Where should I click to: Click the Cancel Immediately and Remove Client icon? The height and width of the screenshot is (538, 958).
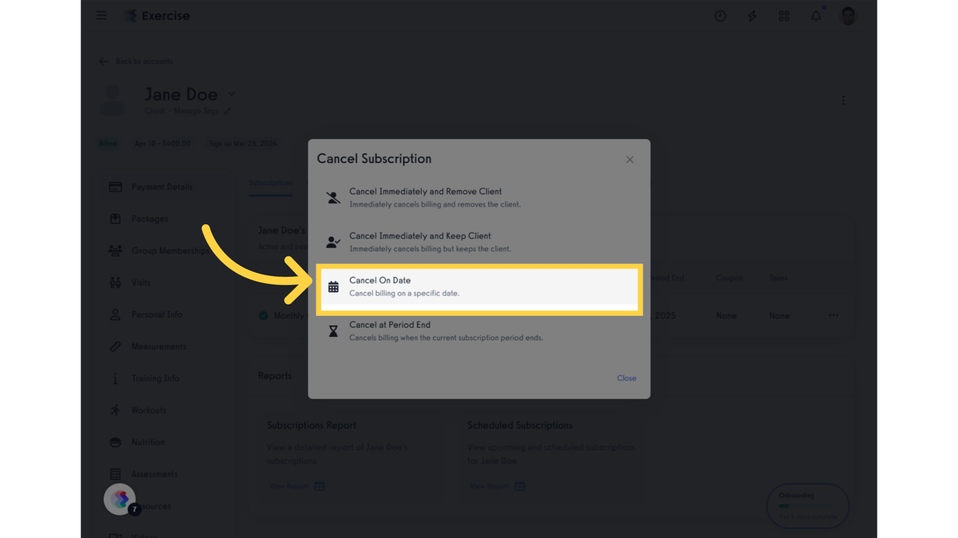(332, 197)
